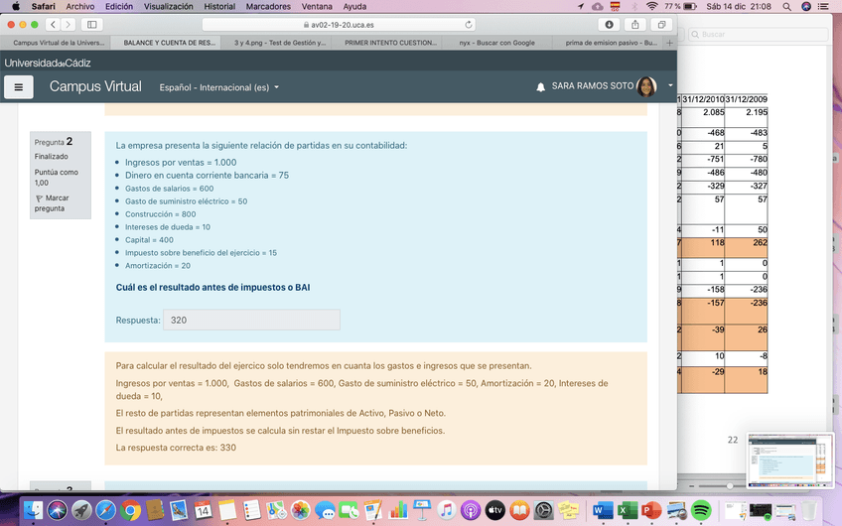Click the Marcar pregunta link
The width and height of the screenshot is (842, 526).
[52, 203]
